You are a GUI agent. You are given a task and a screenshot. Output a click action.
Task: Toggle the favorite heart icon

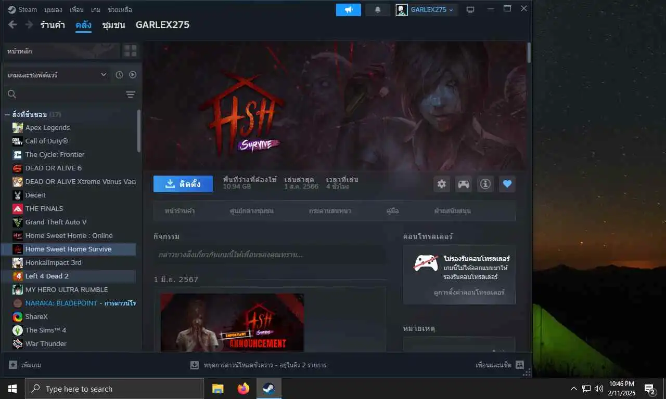[x=507, y=184]
